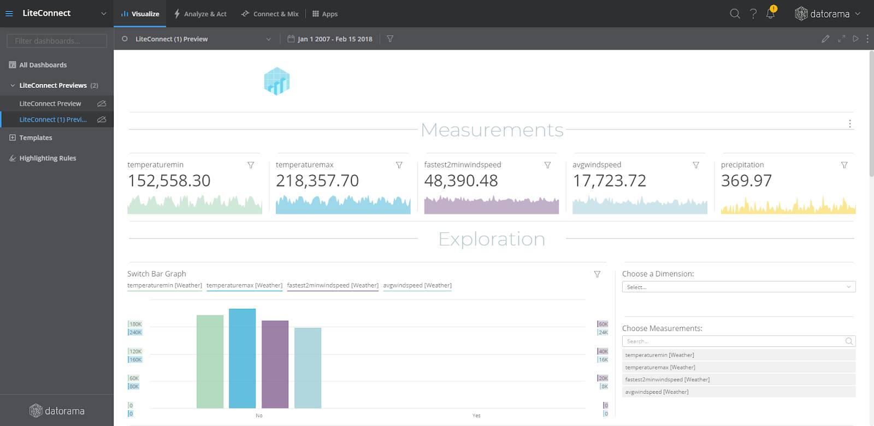Click the avgwindspeed value 17,723.72
874x426 pixels.
pos(609,181)
